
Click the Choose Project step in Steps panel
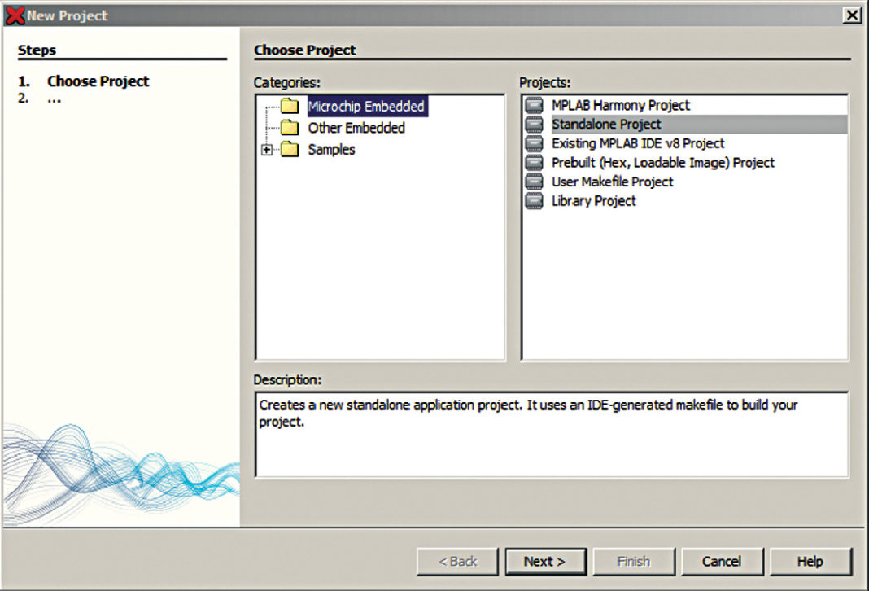coord(98,81)
